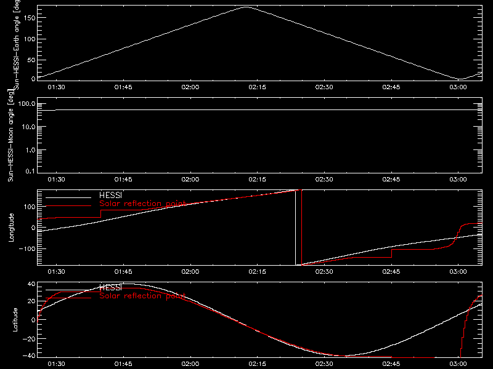Choose the 02:30 label under the Longitude plot
The width and height of the screenshot is (493, 369).
coord(324,271)
